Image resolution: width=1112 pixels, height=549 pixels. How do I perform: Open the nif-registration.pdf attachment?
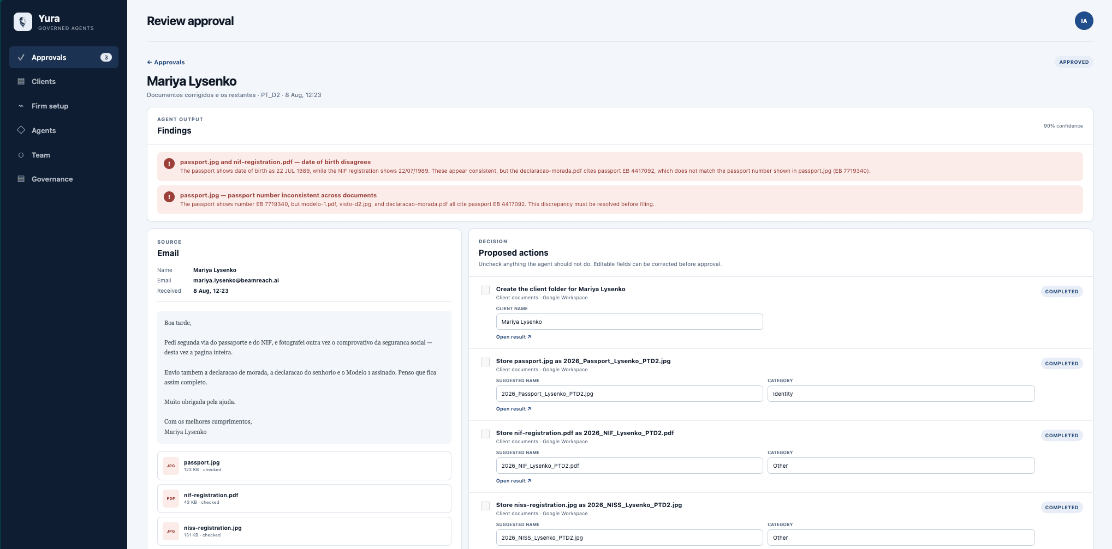(304, 498)
